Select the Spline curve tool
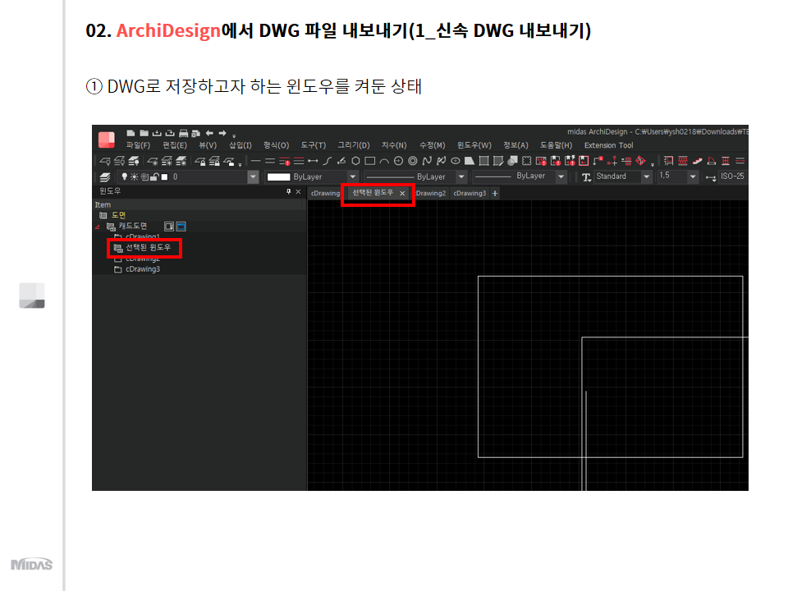 (x=427, y=162)
